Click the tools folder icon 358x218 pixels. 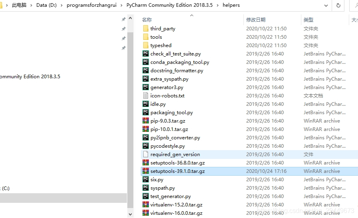pyautogui.click(x=146, y=37)
